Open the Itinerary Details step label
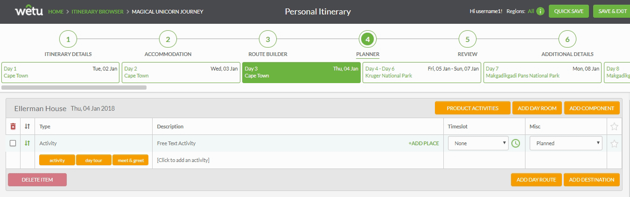 (68, 54)
